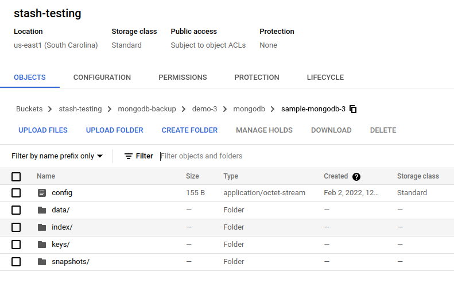Go to the Permissions tab
The image size is (454, 283).
(x=183, y=77)
